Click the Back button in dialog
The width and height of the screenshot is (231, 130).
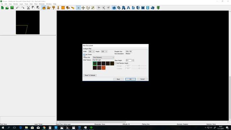[118, 79]
